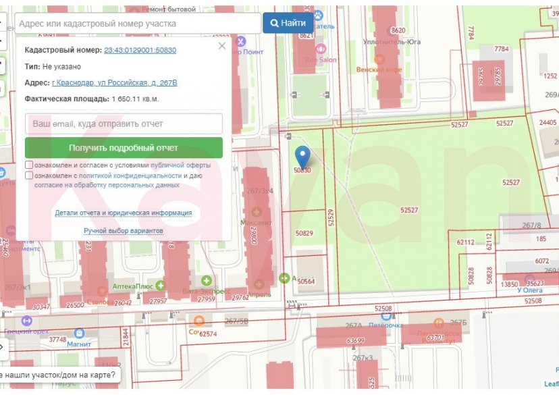This screenshot has width=559, height=395.
Task: Open cadastral number 23:43:0129001:50830 link
Action: coord(140,50)
